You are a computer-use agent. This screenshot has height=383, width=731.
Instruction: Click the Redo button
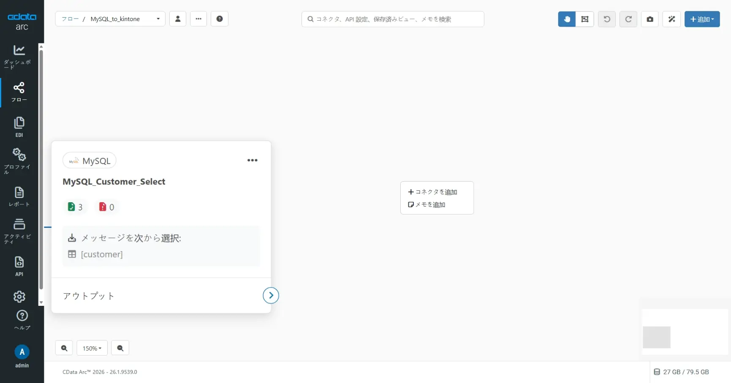tap(628, 19)
